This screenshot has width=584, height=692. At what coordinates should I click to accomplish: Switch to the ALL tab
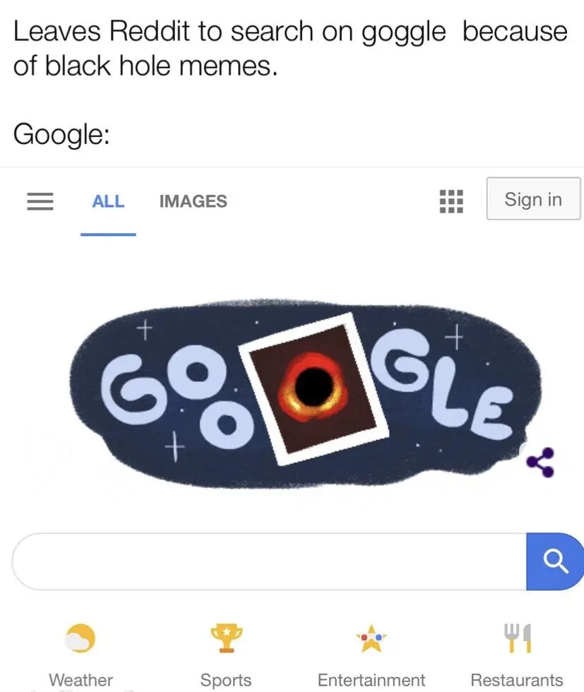pos(108,201)
